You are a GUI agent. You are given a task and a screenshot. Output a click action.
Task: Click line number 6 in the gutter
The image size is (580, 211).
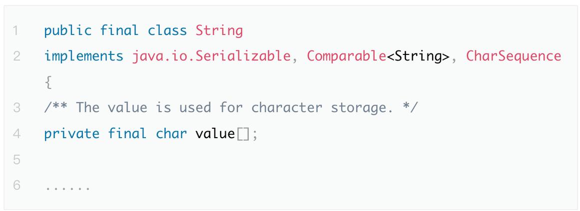(16, 186)
